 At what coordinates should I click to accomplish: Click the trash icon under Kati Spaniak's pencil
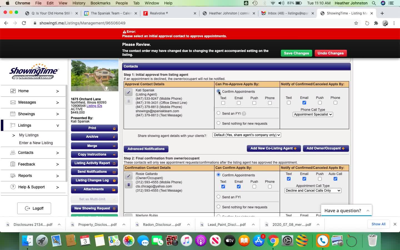pos(128,101)
